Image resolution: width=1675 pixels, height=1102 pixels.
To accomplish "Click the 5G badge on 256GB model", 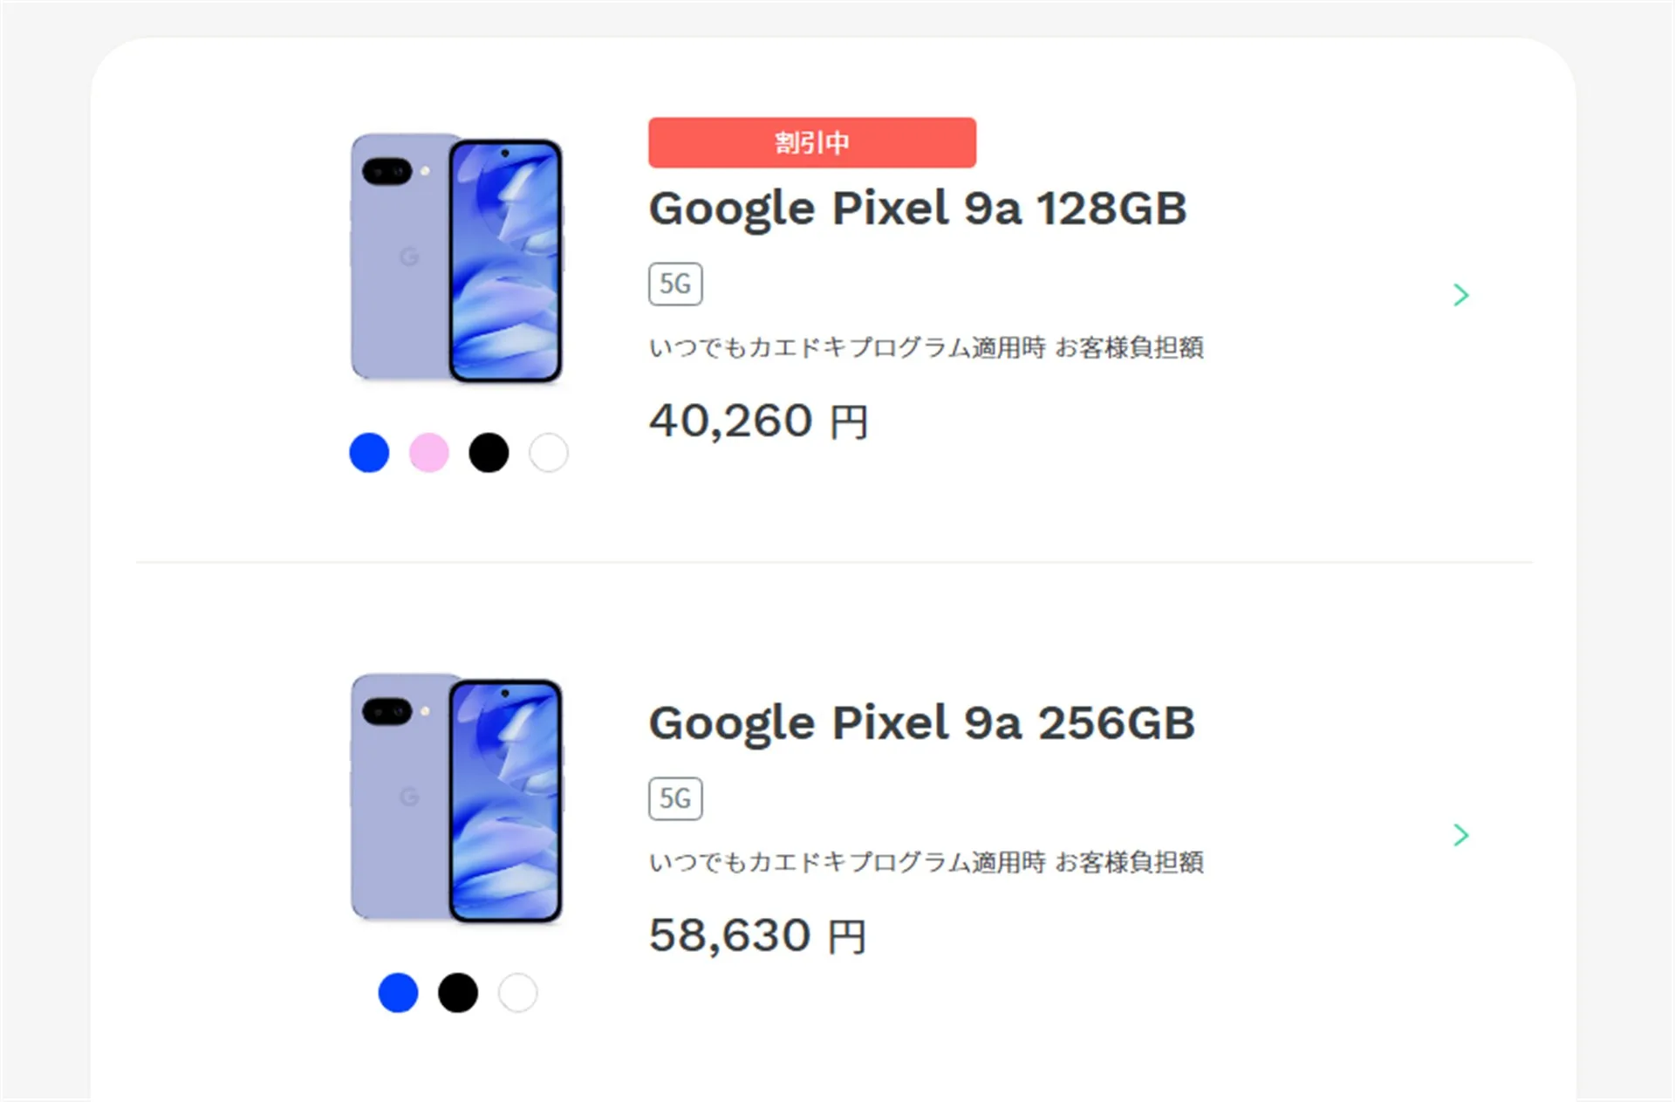I will (x=675, y=798).
